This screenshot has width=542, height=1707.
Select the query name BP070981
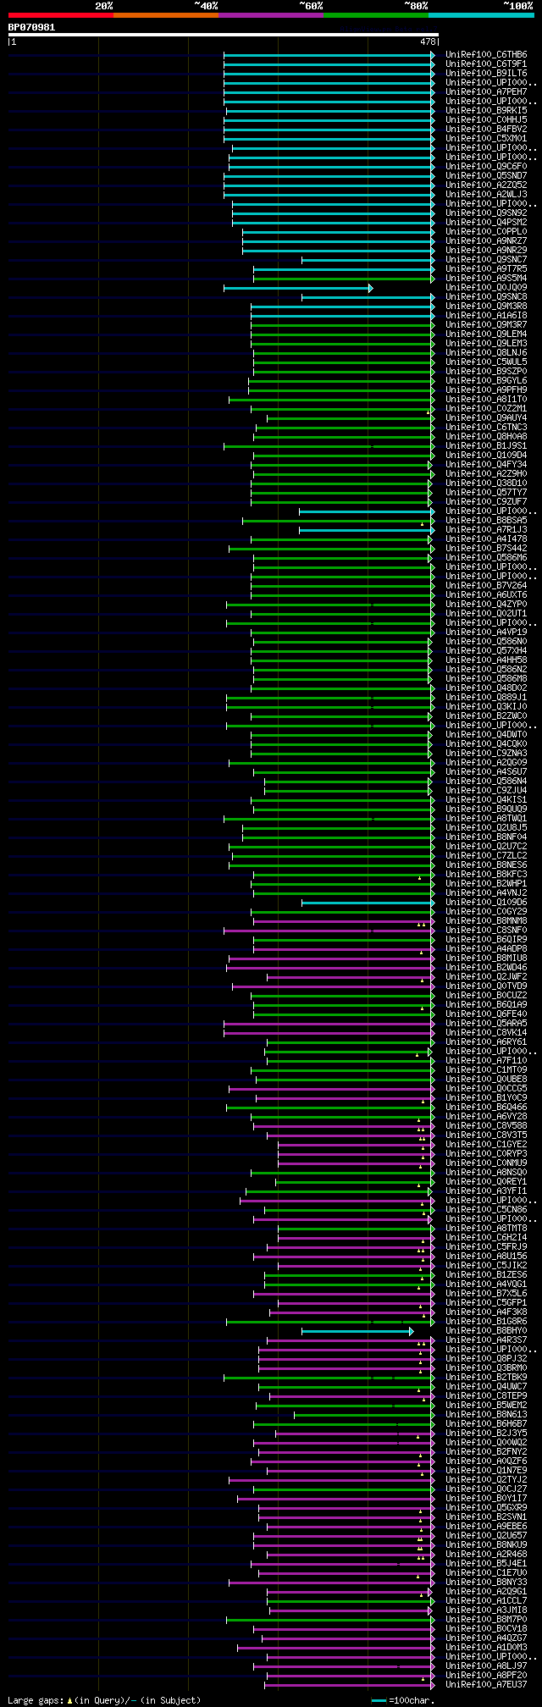pos(32,27)
